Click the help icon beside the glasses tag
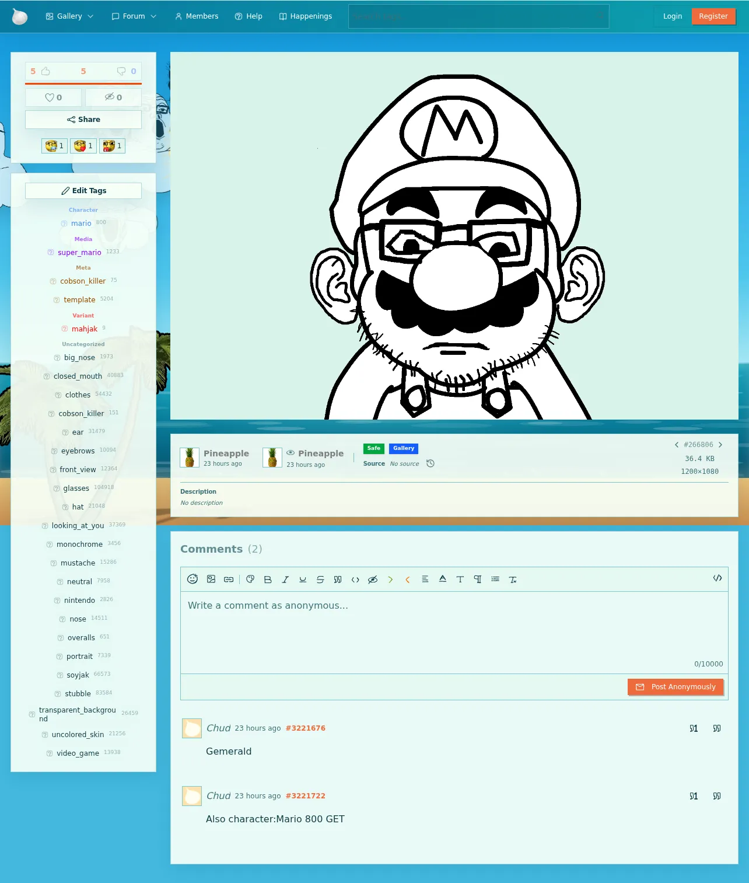This screenshot has height=883, width=749. click(x=57, y=488)
